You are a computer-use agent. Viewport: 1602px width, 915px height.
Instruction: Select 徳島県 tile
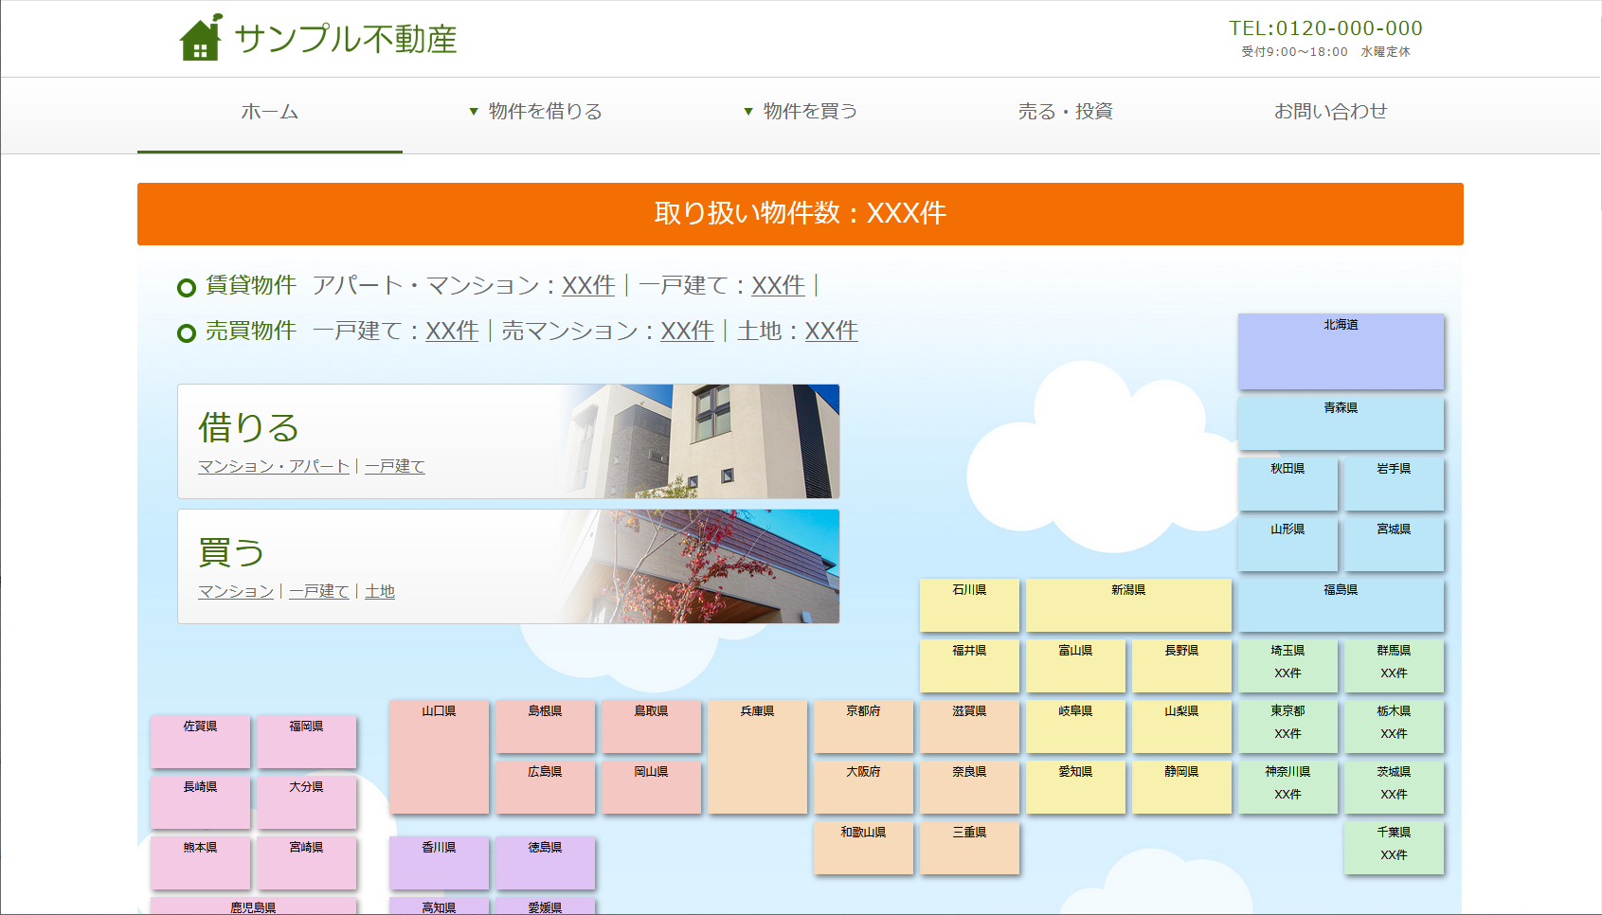point(545,863)
